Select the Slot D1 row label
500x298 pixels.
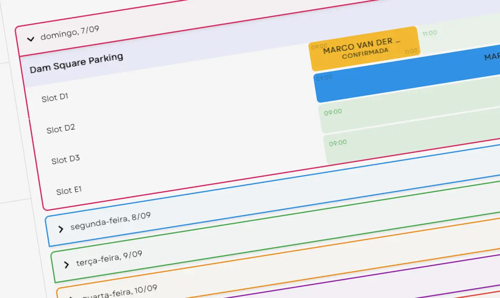55,98
